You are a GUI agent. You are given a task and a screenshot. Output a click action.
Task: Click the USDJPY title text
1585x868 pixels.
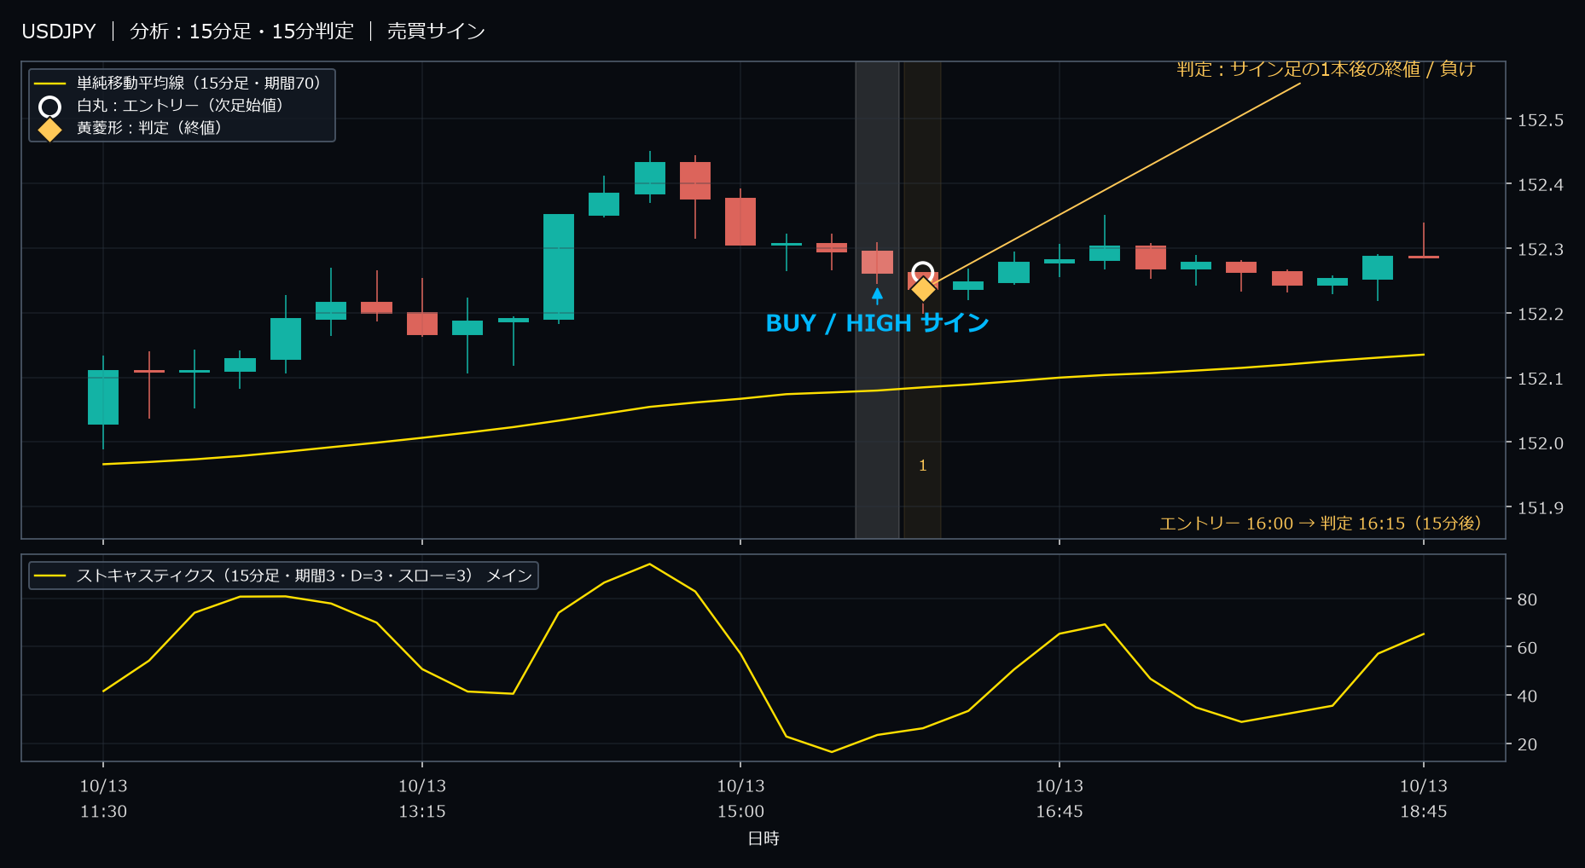coord(59,32)
